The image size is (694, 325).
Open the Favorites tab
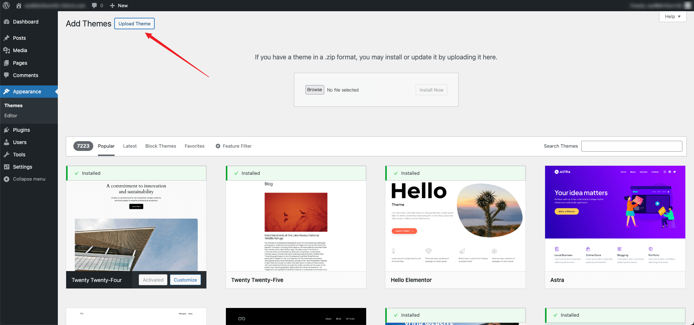point(194,146)
